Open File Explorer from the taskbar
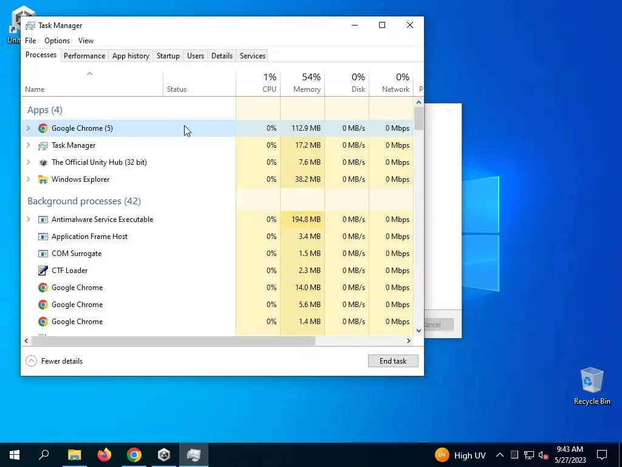This screenshot has height=467, width=622. click(x=74, y=455)
